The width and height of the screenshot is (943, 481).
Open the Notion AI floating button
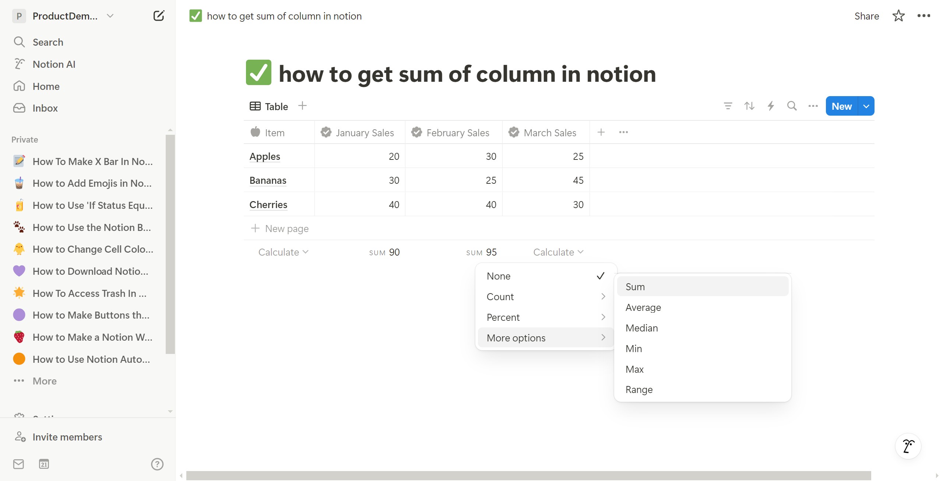pyautogui.click(x=908, y=446)
